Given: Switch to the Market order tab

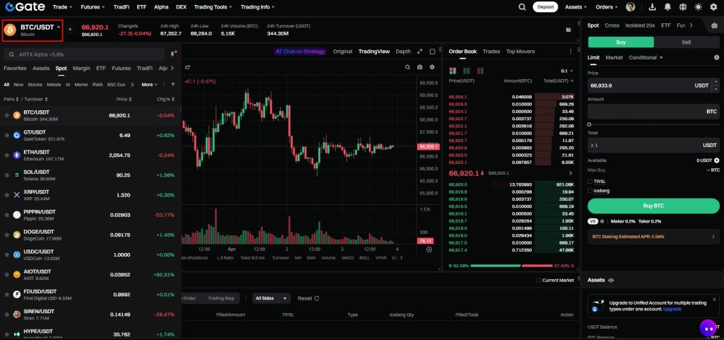Looking at the screenshot, I should tap(614, 58).
